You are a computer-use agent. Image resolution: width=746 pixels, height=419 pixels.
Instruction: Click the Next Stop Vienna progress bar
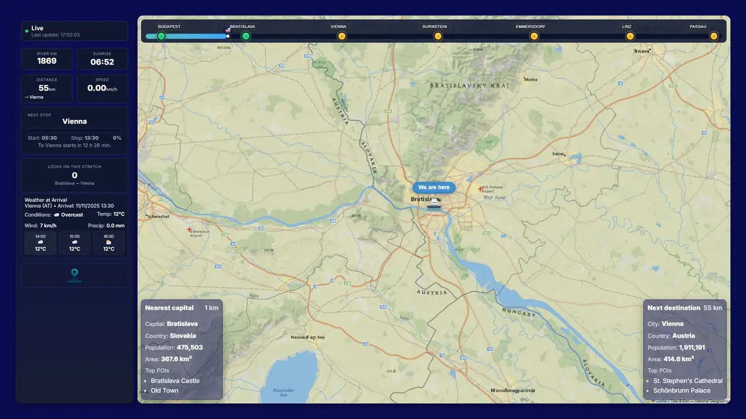[75, 130]
